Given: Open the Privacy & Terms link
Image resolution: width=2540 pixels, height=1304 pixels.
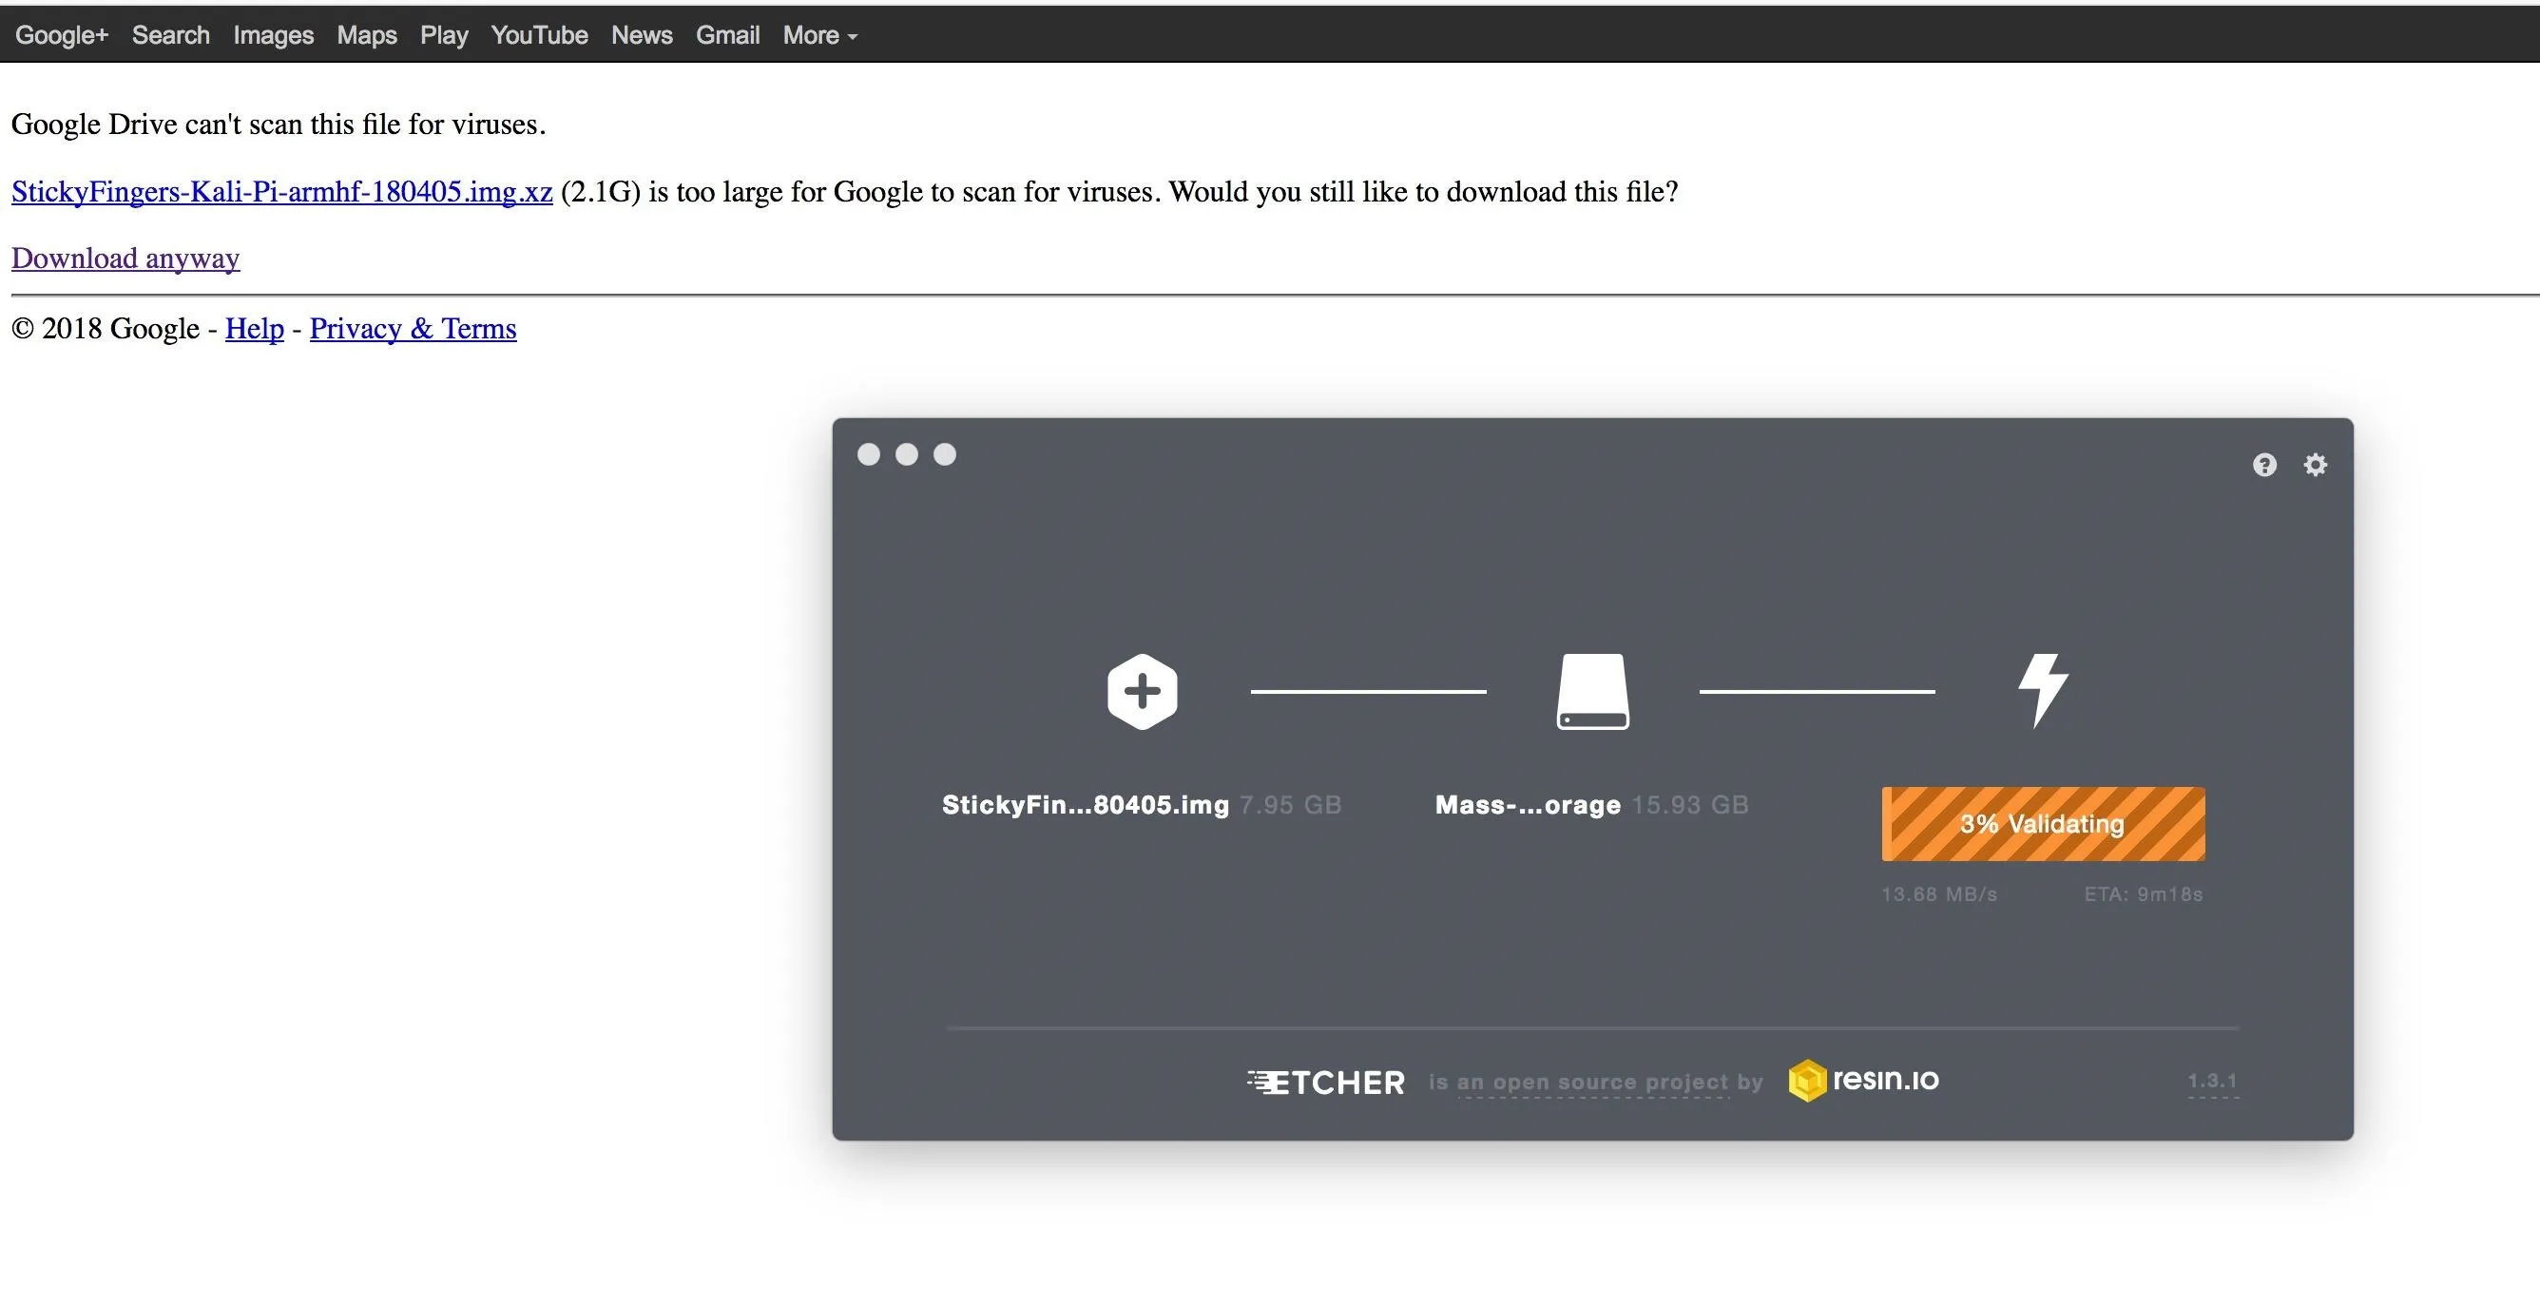Looking at the screenshot, I should tap(414, 328).
